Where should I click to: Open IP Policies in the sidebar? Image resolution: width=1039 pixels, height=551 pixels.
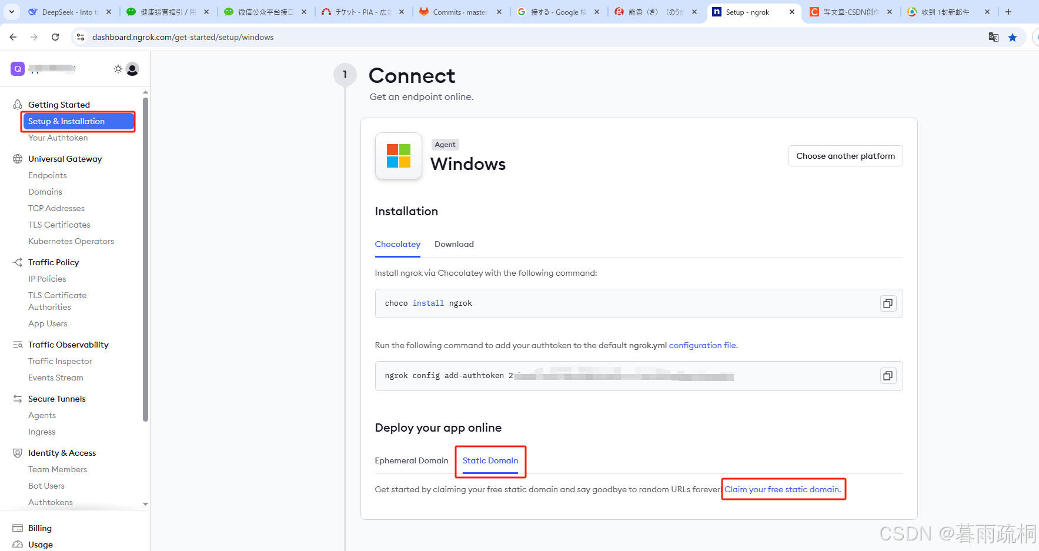point(47,279)
